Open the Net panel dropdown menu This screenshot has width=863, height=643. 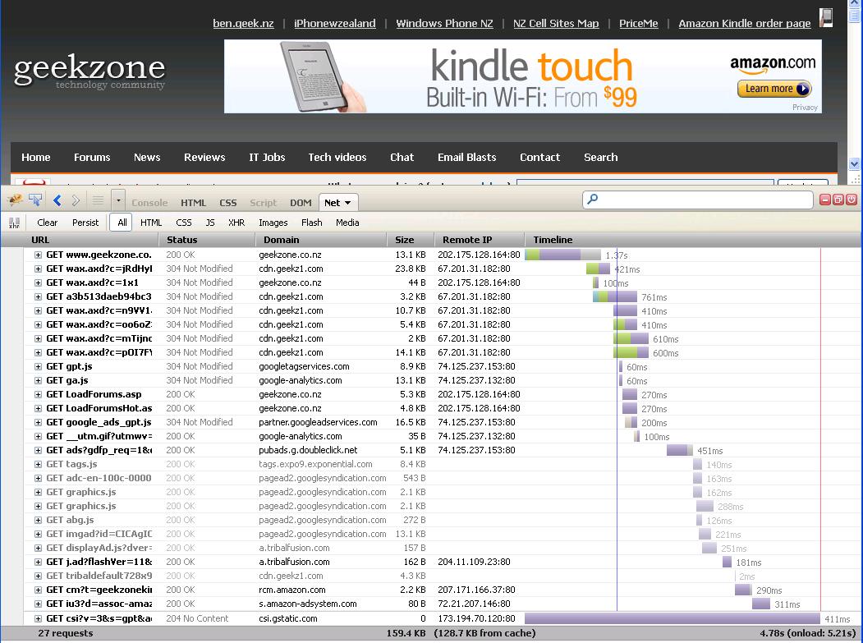(348, 203)
